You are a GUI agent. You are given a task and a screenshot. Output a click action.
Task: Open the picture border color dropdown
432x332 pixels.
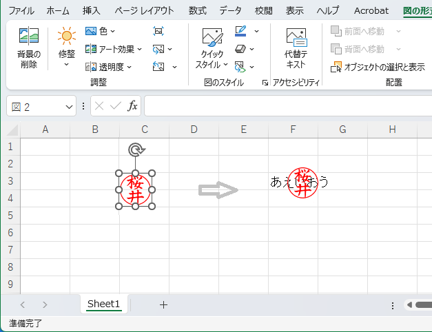coord(256,31)
